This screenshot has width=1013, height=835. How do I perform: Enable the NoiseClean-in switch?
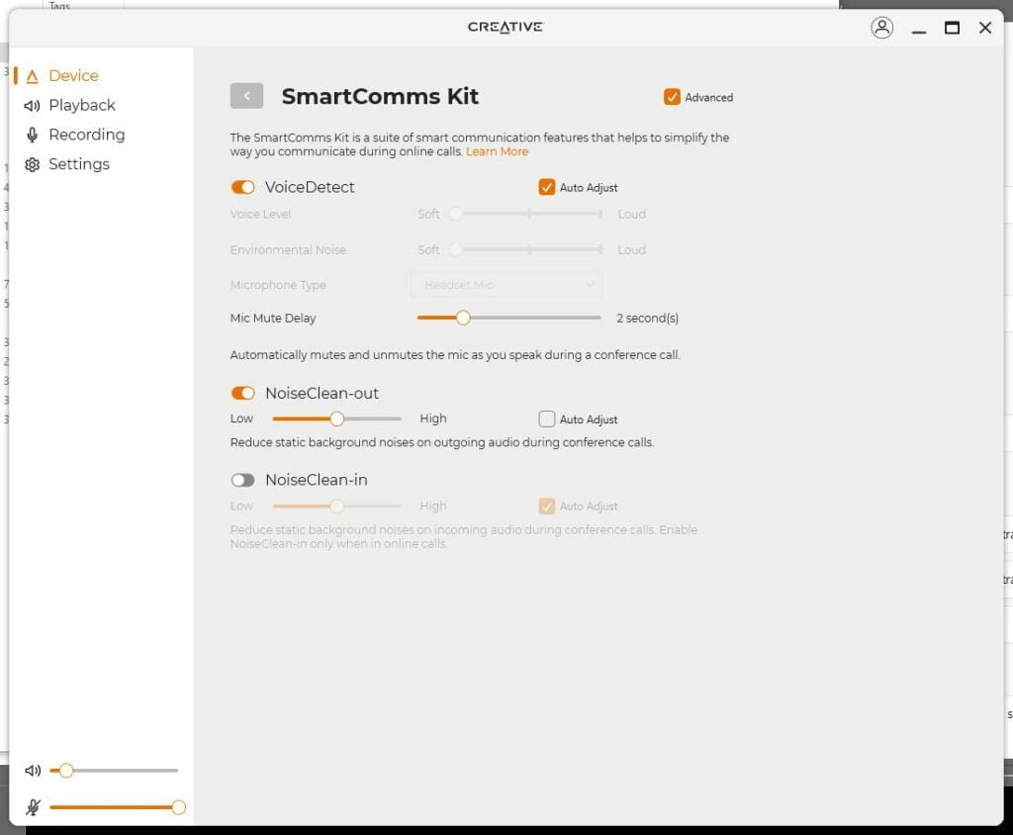click(x=242, y=480)
